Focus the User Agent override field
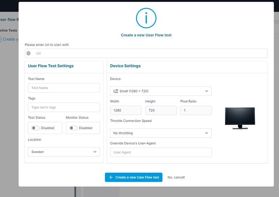The image size is (279, 197). 160,152
